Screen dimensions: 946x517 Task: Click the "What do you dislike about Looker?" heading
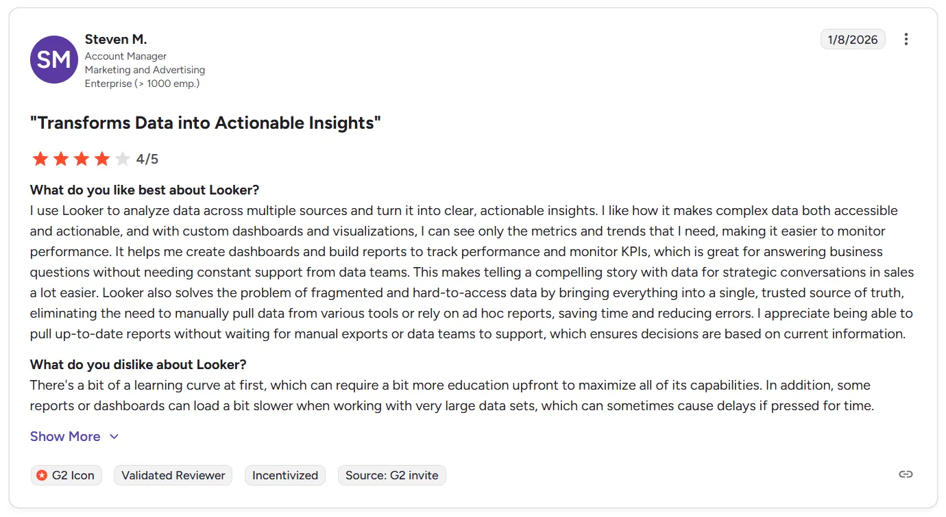point(138,364)
